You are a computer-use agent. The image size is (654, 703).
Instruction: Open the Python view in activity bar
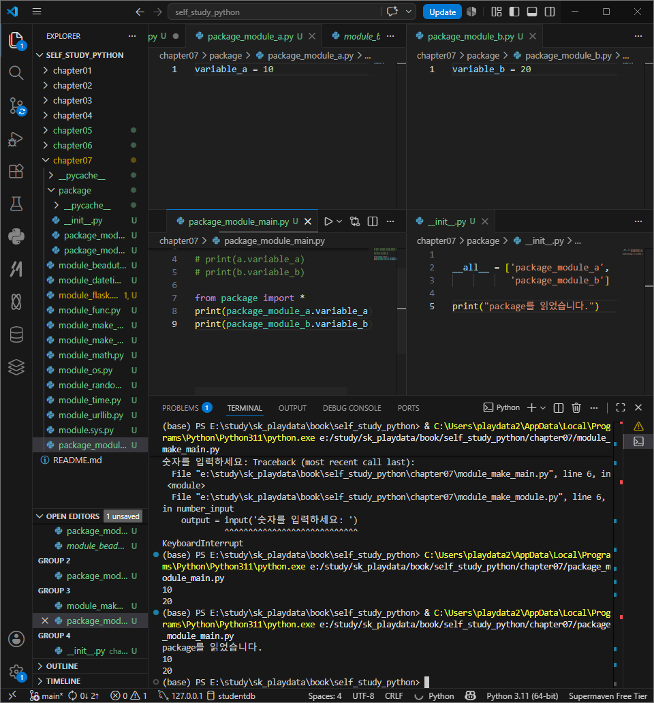[16, 236]
